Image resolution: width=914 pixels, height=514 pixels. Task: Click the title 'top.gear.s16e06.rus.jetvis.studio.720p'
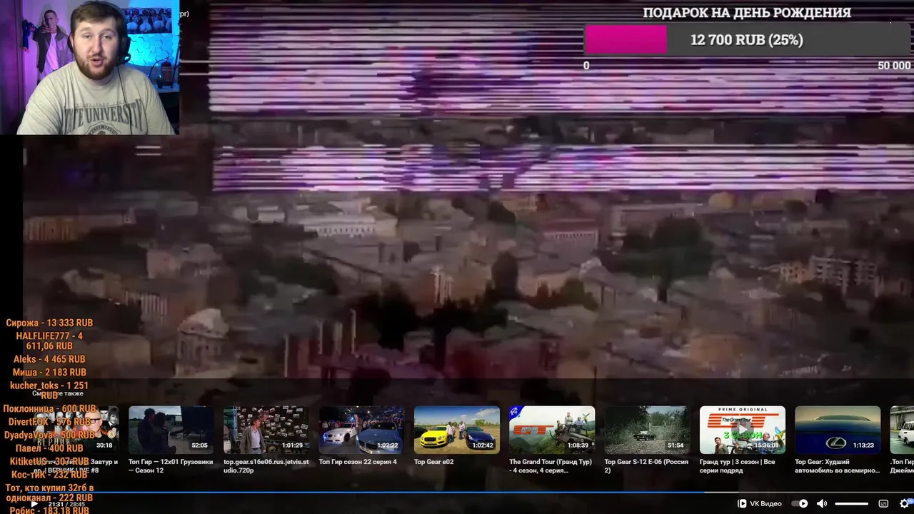coord(266,466)
